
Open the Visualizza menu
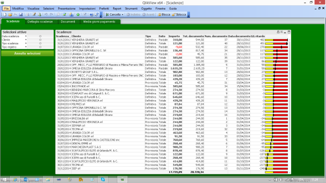click(x=33, y=9)
